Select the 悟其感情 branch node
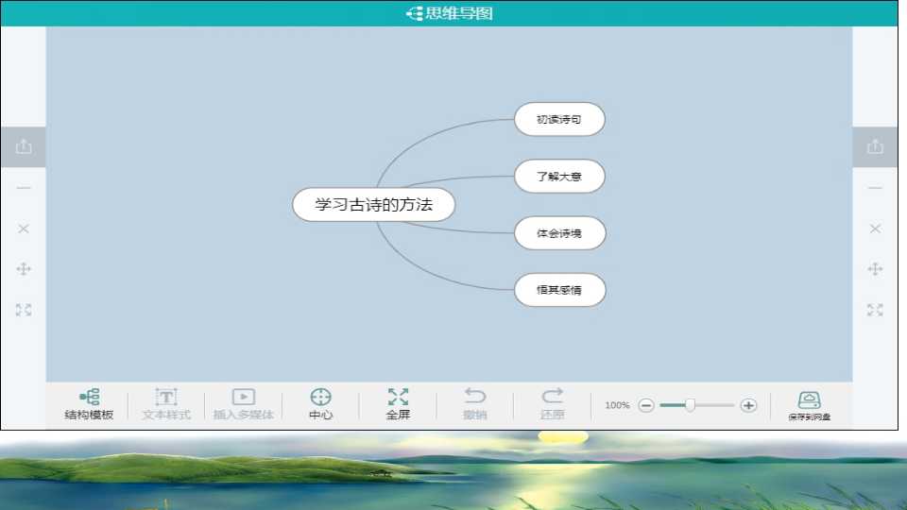This screenshot has height=510, width=907. [x=559, y=290]
